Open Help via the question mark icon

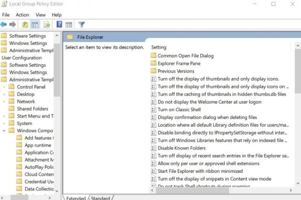(x=59, y=25)
